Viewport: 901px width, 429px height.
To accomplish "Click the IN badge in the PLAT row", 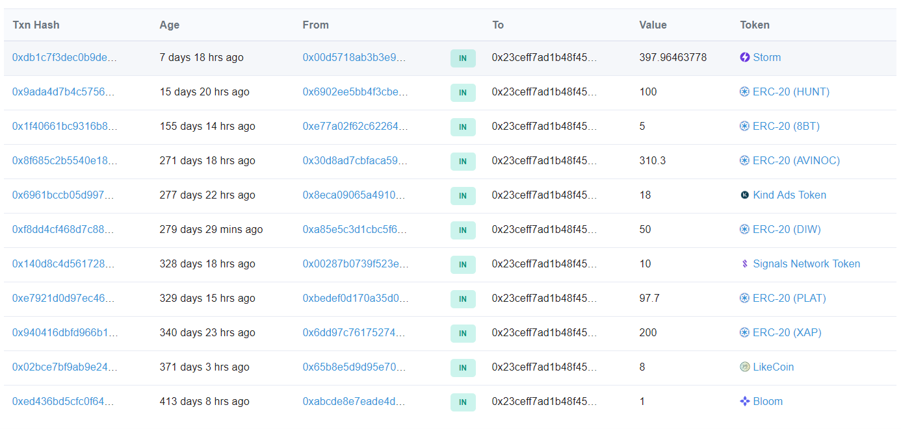I will tap(463, 299).
